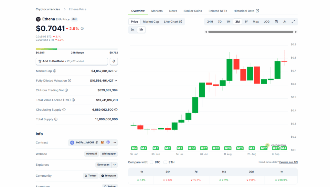
Task: Copy the contract address 0x57e...1e6061
Action: (x=97, y=143)
